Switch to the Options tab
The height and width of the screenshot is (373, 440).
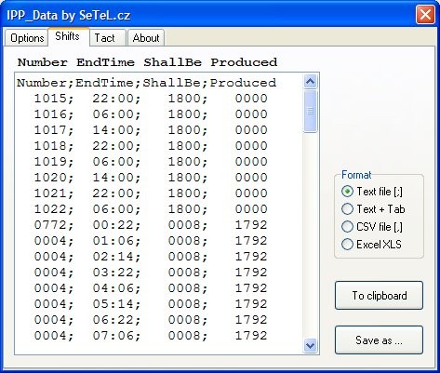point(26,38)
